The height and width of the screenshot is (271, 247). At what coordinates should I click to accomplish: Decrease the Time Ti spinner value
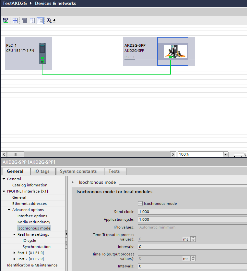(x=193, y=241)
